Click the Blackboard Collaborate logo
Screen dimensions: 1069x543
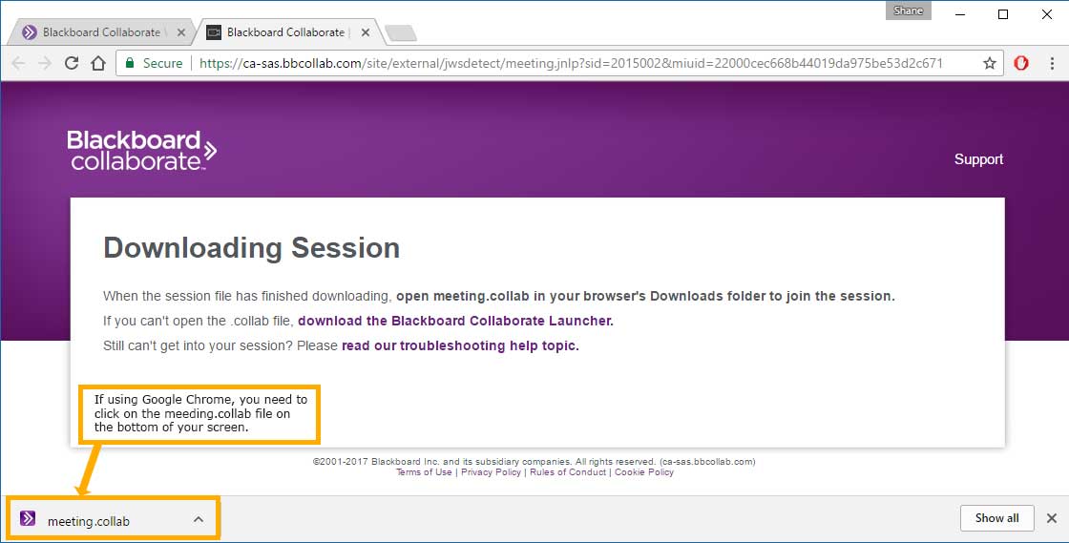(x=141, y=151)
